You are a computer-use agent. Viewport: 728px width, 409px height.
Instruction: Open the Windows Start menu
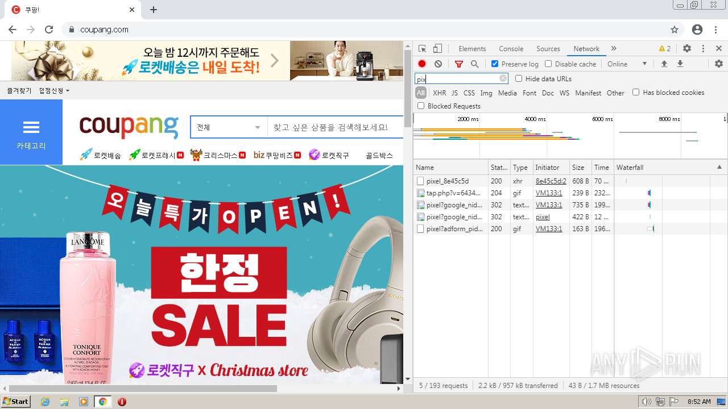tap(15, 402)
